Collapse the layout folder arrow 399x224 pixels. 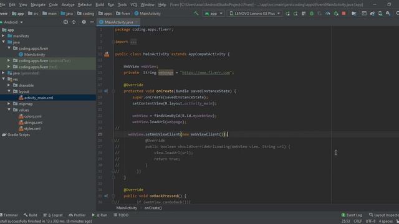[9, 91]
